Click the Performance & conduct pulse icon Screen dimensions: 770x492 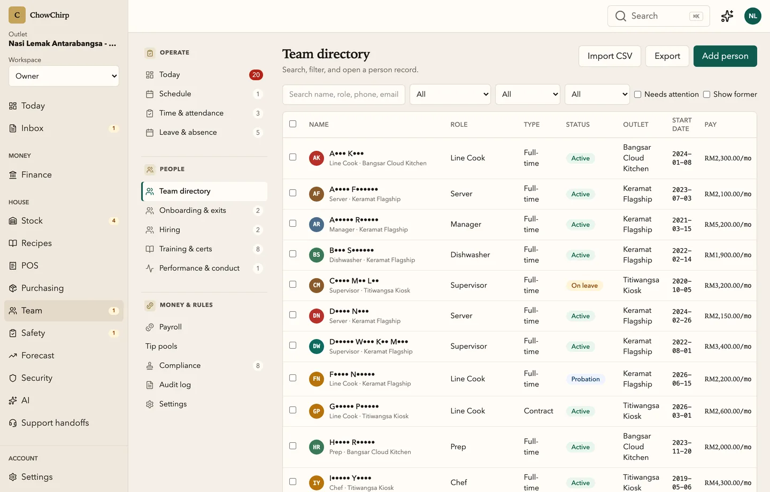pyautogui.click(x=150, y=268)
